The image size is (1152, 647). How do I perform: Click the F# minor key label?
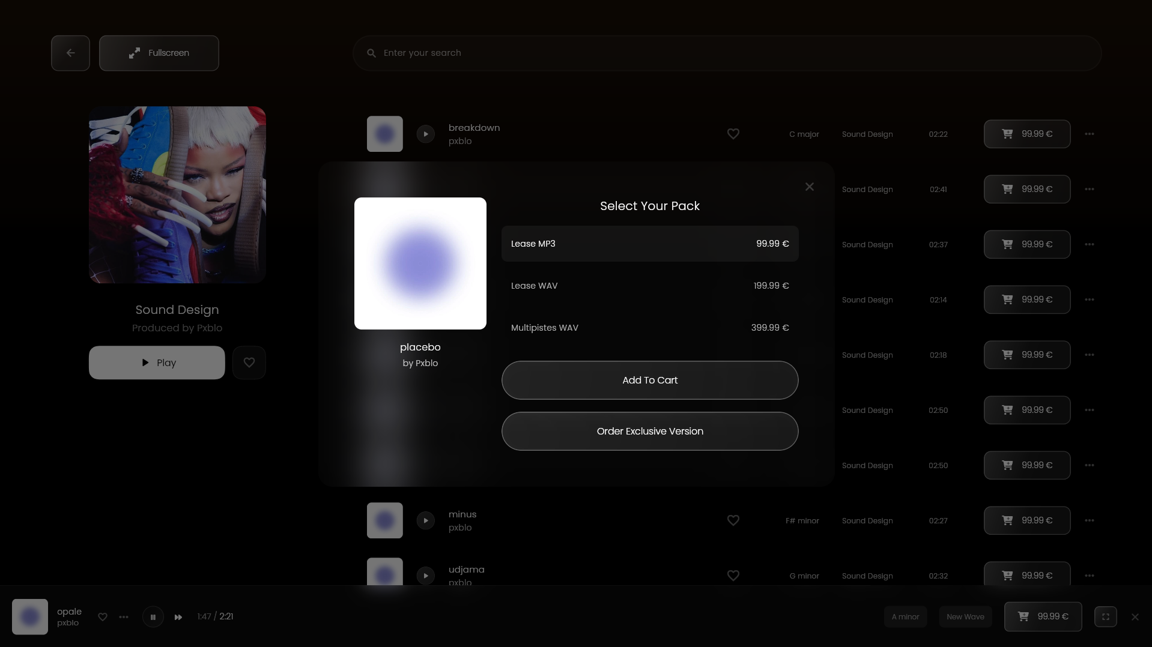tap(802, 521)
